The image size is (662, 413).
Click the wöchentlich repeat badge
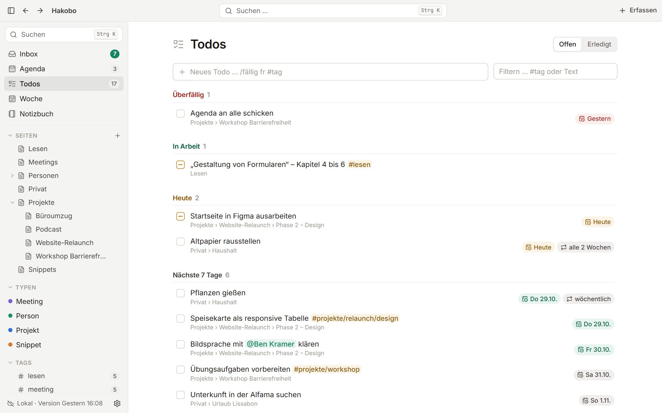pos(589,299)
